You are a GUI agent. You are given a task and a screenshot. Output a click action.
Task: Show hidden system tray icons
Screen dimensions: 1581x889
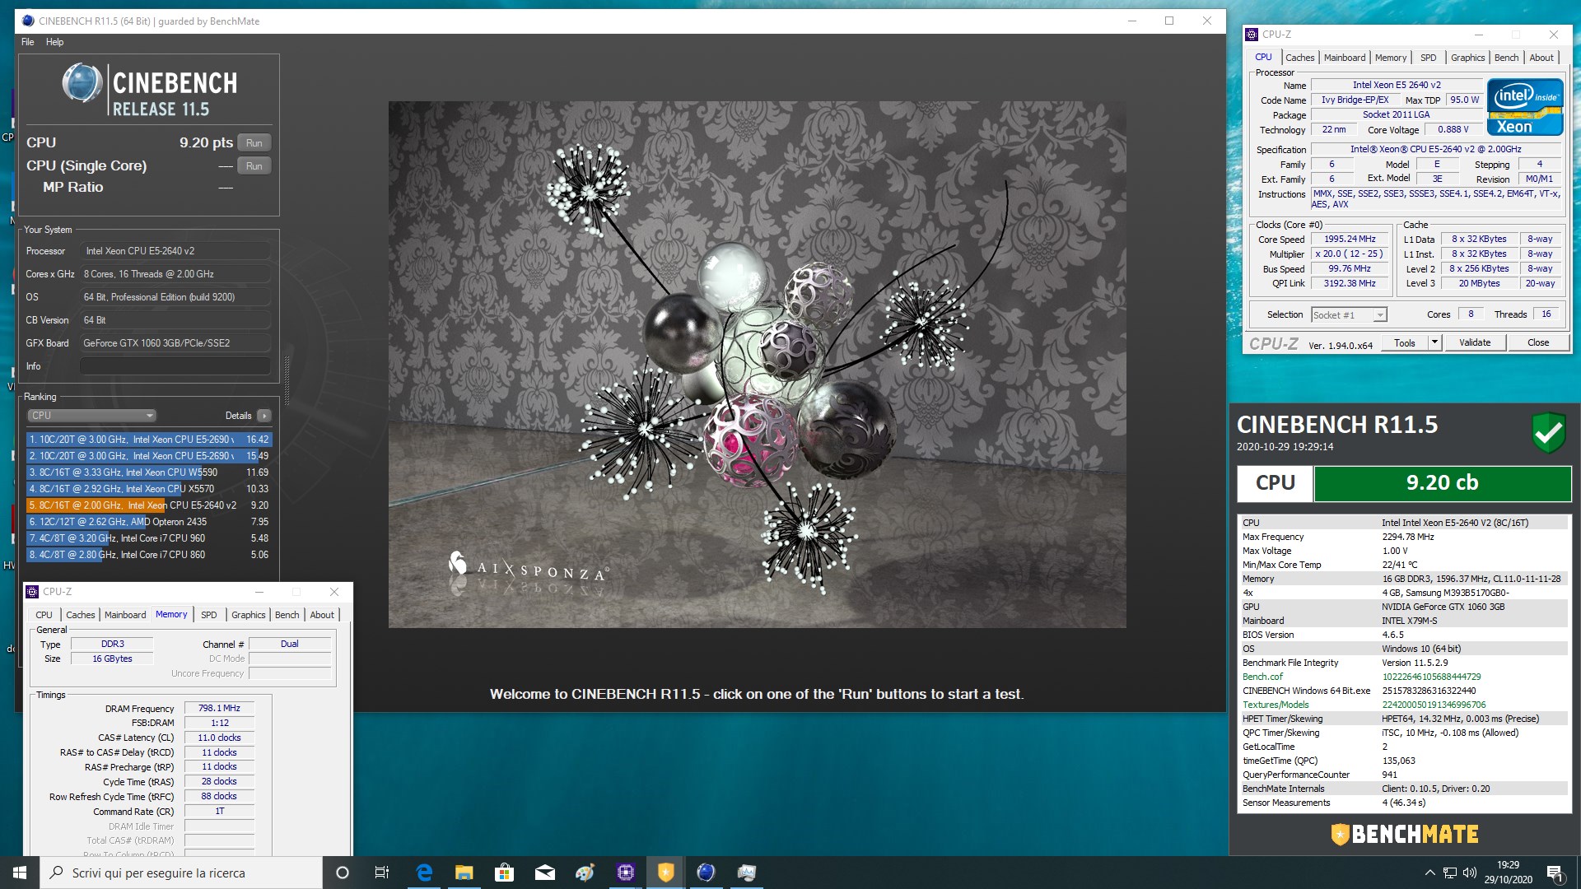(1429, 873)
